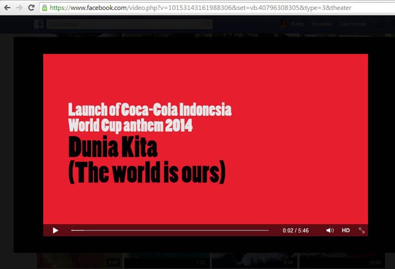Toggle HD video quality
The height and width of the screenshot is (269, 395).
click(346, 230)
